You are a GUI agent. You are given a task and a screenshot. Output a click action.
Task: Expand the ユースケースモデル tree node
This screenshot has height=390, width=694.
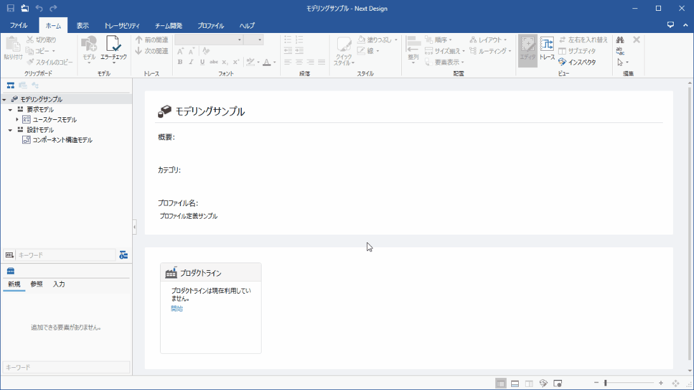[x=18, y=120]
